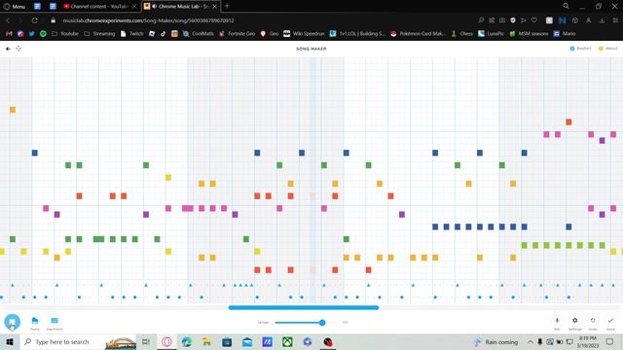Viewport: 623px width, 350px height.
Task: Open the Rain coming weather widget
Action: point(495,341)
